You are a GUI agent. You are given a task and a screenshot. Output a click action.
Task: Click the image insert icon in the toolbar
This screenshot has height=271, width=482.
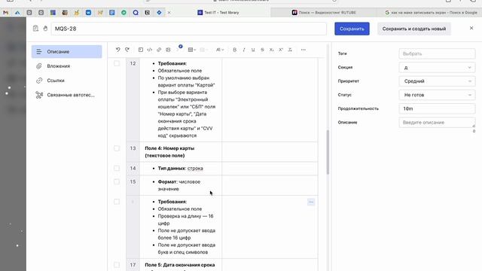pos(168,50)
